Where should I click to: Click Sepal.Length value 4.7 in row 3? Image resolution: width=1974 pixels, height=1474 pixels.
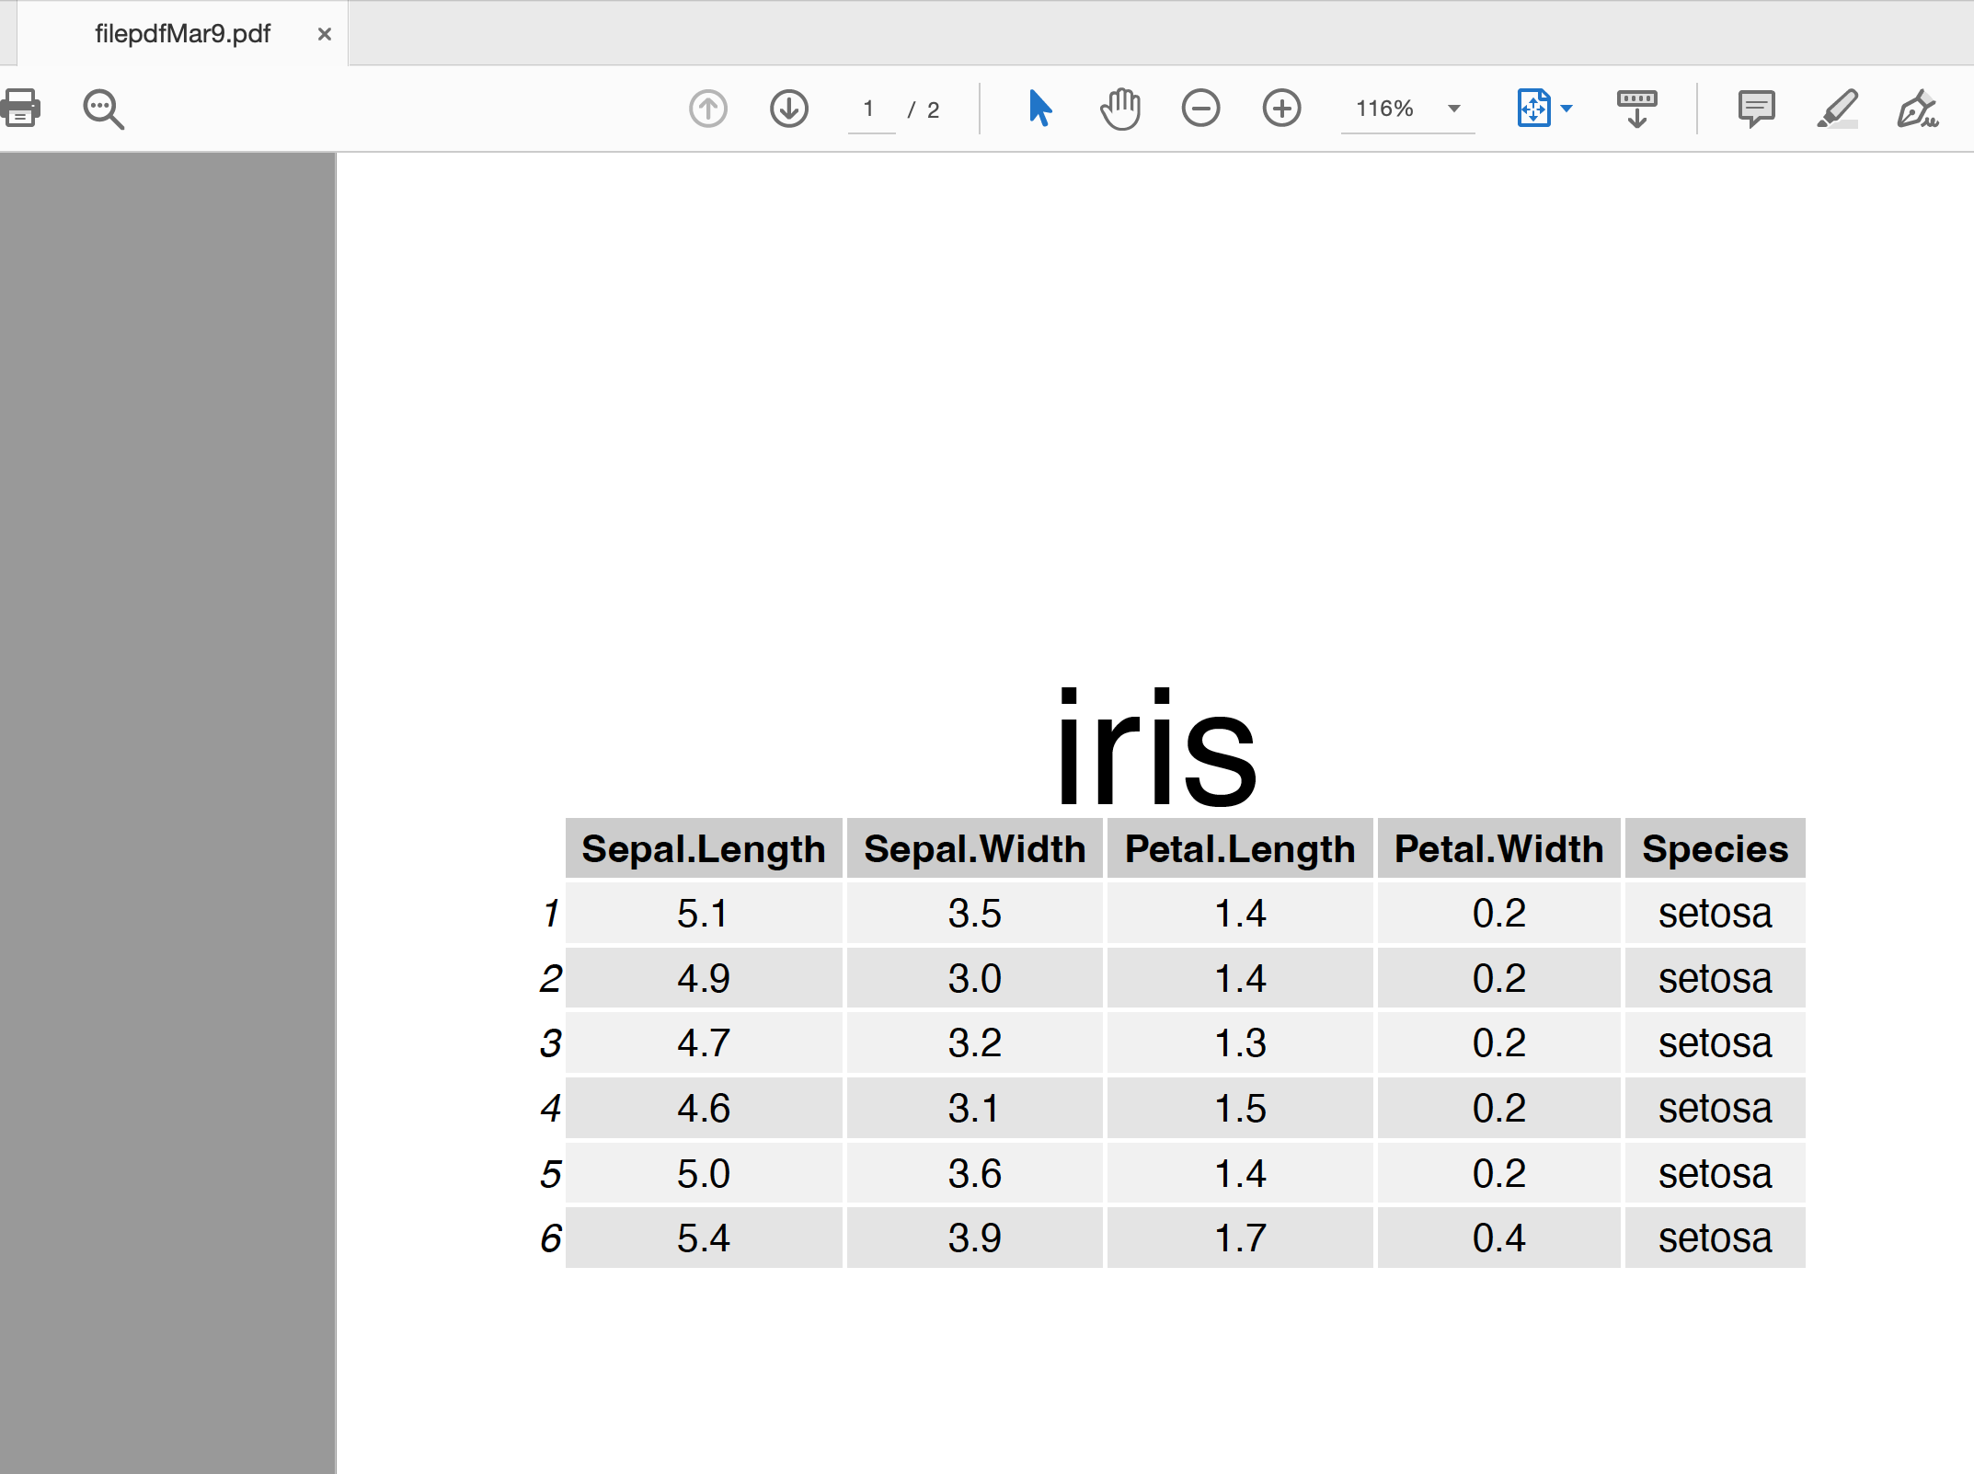click(x=704, y=1043)
